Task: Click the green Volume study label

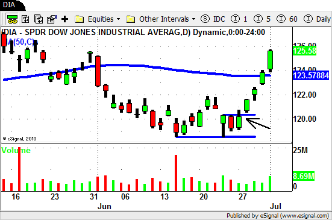Action: (x=16, y=150)
